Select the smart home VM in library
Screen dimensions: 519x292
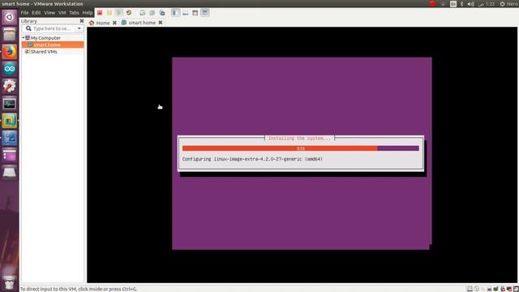tap(53, 45)
